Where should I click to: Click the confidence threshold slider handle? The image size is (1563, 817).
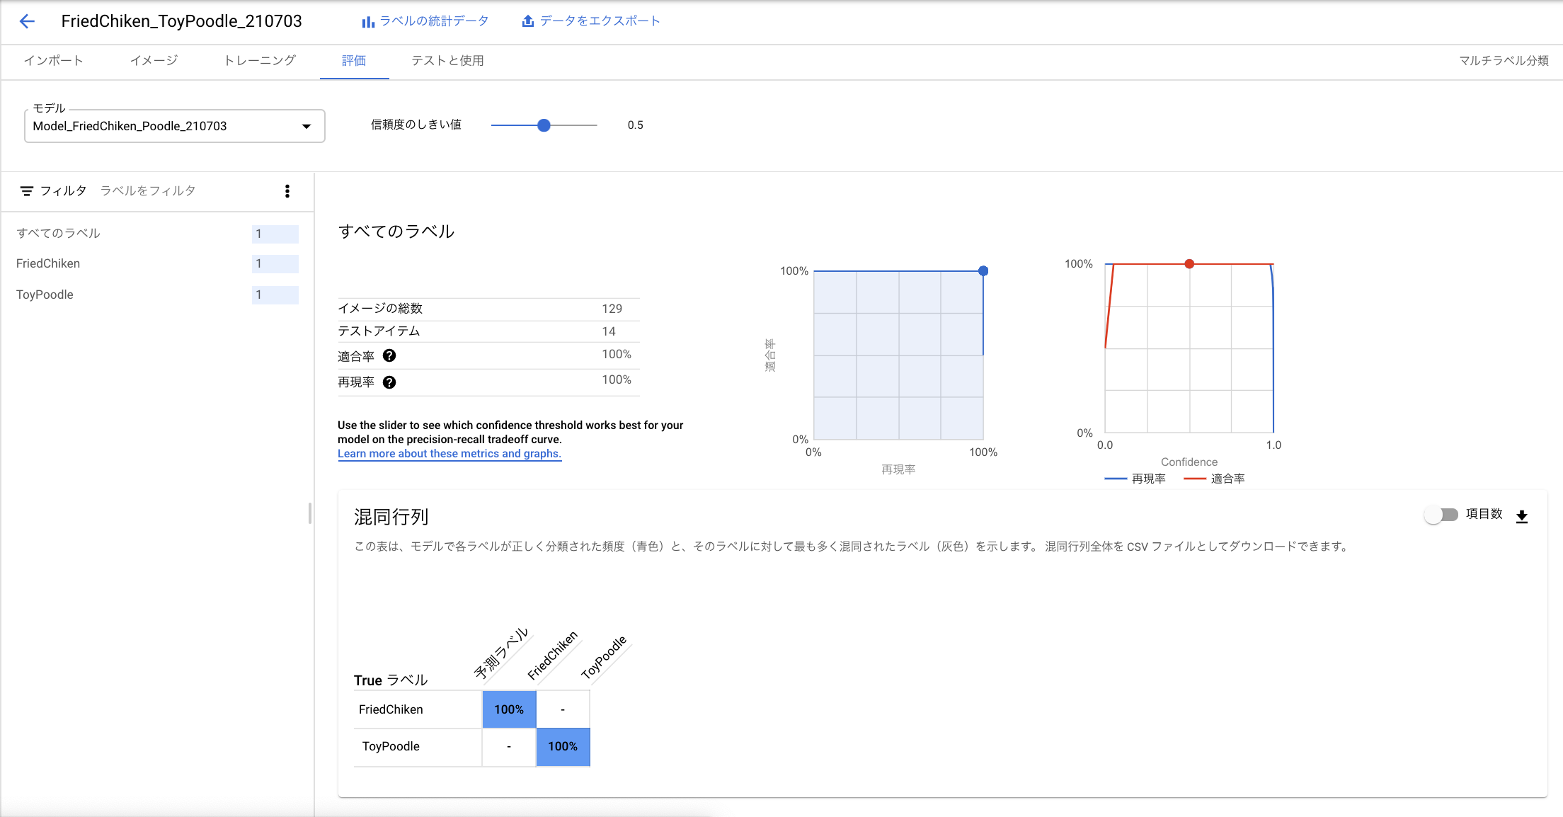coord(544,125)
